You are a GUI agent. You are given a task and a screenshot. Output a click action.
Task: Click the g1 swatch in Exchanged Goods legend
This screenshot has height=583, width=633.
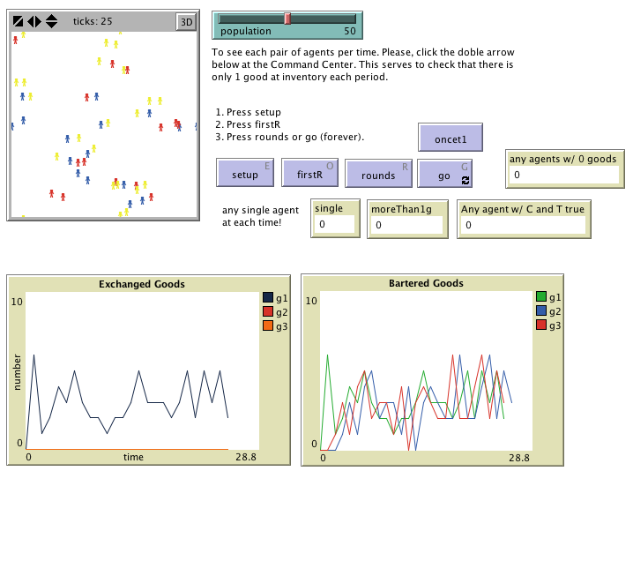tap(268, 298)
